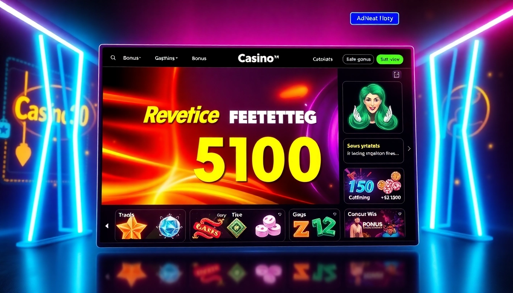This screenshot has height=293, width=513.
Task: Click the left carousel arrow
Action: click(x=107, y=226)
